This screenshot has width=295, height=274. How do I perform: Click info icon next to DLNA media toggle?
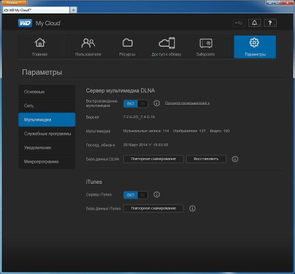(157, 103)
